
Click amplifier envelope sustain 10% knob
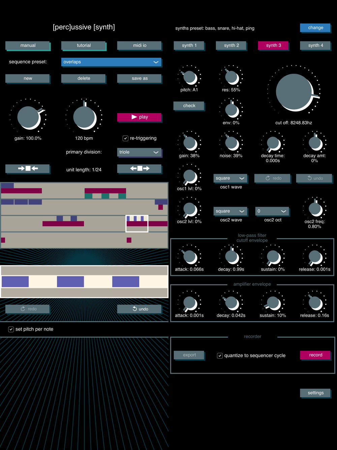click(x=273, y=303)
